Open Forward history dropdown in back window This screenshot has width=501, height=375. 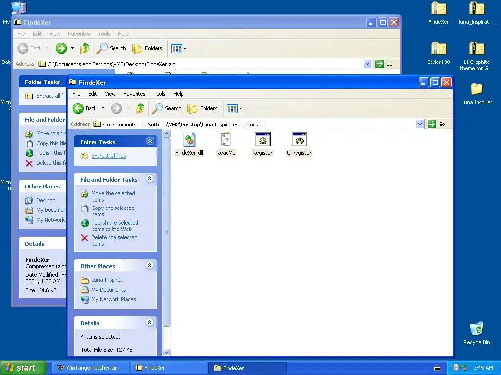pos(72,48)
